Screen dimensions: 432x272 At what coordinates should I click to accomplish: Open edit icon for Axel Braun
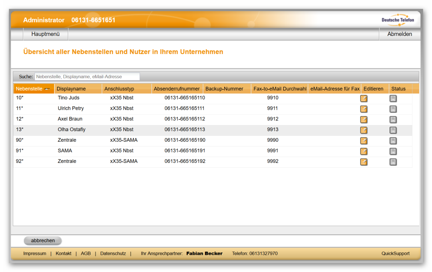click(364, 119)
